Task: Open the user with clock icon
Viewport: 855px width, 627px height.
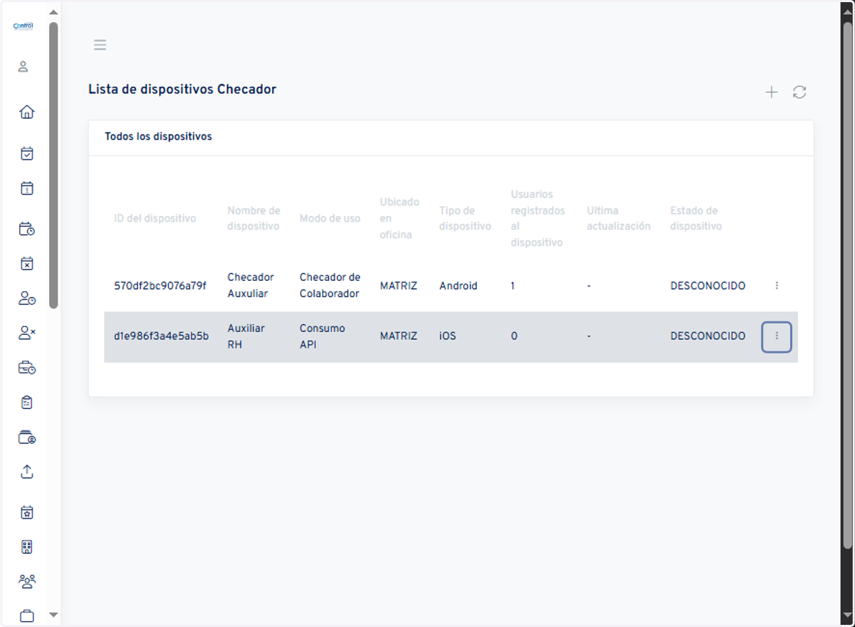Action: point(26,299)
